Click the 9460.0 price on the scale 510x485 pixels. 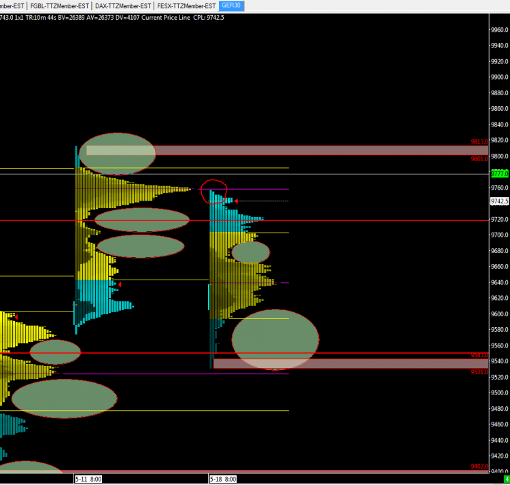tap(499, 424)
